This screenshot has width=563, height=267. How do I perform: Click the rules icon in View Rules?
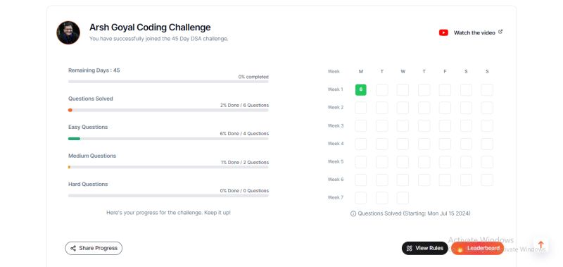coord(410,248)
